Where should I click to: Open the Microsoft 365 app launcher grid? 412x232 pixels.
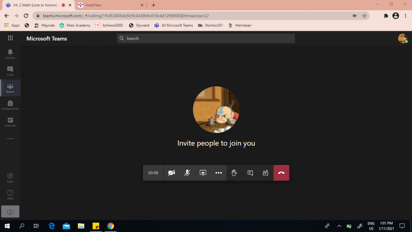(10, 38)
